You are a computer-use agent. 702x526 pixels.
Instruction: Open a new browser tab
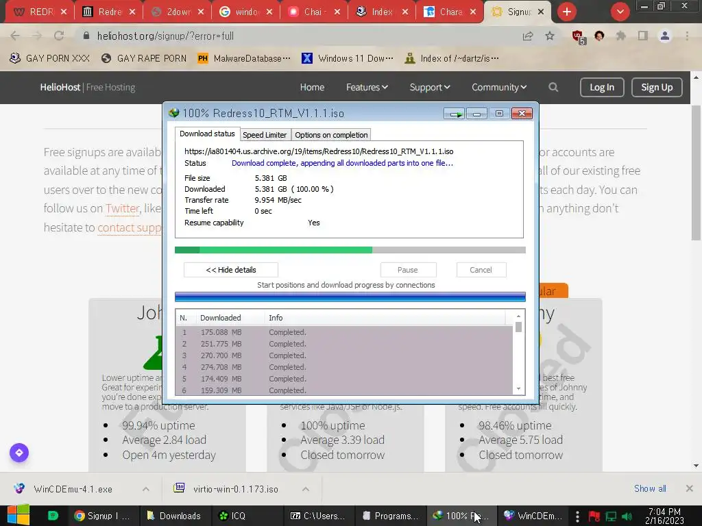point(567,12)
